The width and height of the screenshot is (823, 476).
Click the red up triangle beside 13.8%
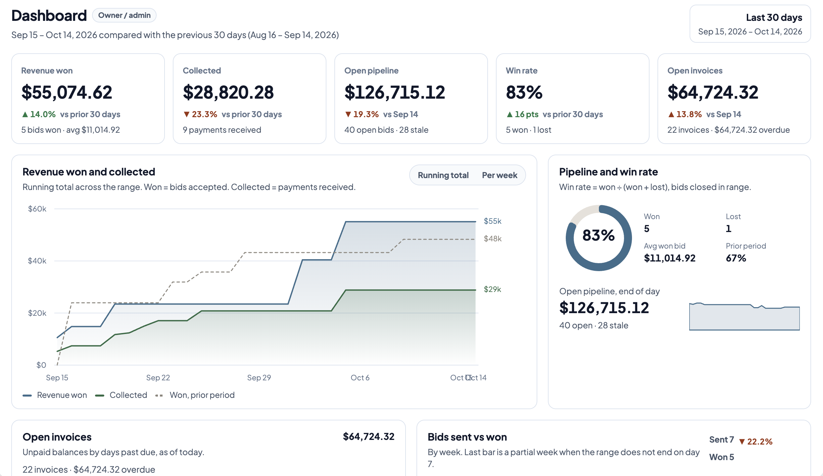click(x=671, y=115)
